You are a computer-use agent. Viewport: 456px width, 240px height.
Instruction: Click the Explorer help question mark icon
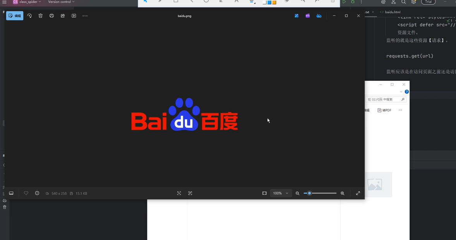pos(407,92)
